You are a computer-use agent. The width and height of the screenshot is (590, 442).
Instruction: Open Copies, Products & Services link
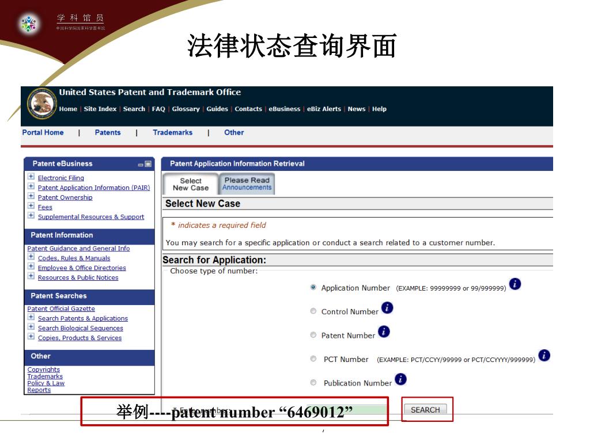click(x=80, y=338)
